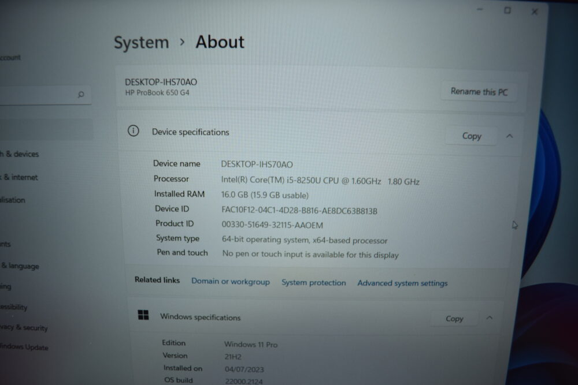578x385 pixels.
Task: Open Network & internet in sidebar
Action: click(19, 177)
